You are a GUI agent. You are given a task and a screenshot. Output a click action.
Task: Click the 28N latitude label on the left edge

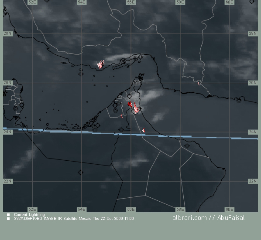pyautogui.click(x=8, y=34)
